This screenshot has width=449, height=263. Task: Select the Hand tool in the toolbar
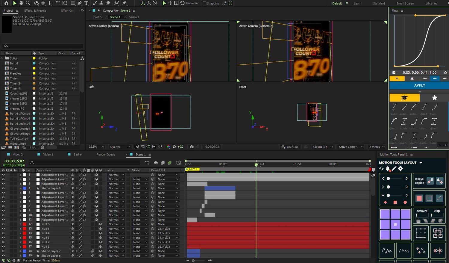tap(21, 3)
